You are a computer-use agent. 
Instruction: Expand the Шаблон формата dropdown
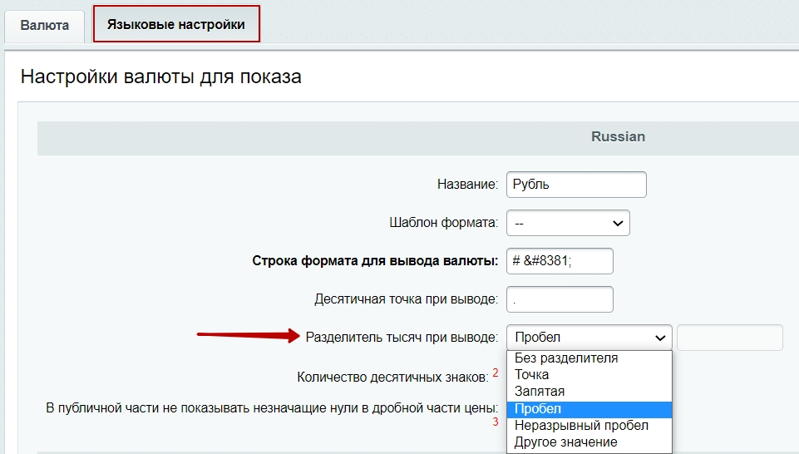(x=568, y=223)
